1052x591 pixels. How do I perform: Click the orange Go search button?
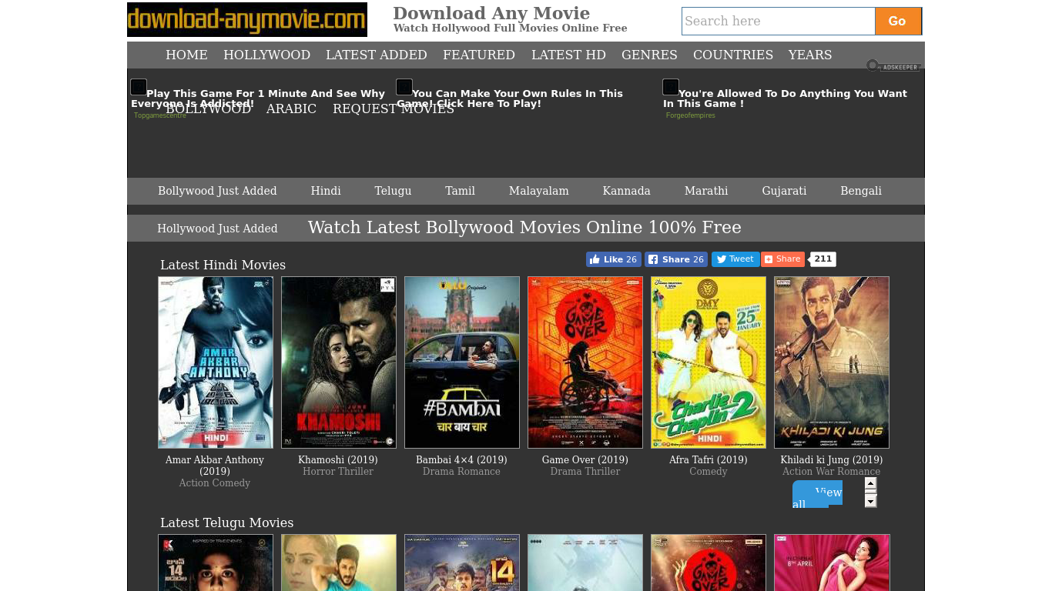coord(898,22)
